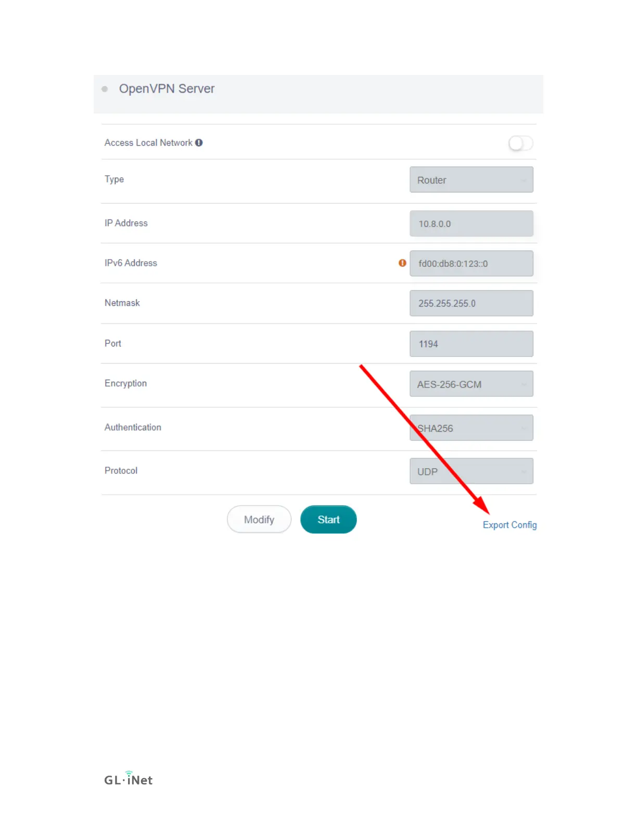Click the IPv6 Address warning icon
This screenshot has height=824, width=637.
click(x=402, y=263)
